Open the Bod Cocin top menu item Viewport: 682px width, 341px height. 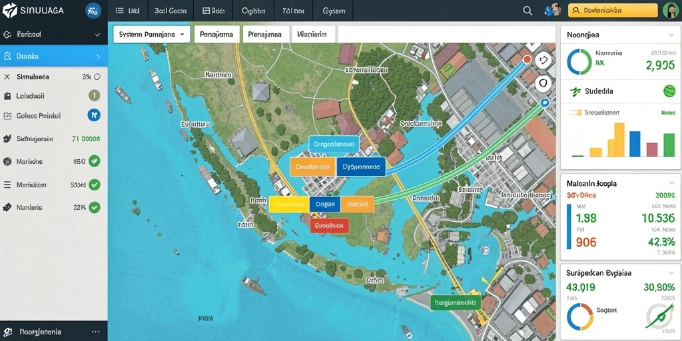(170, 11)
